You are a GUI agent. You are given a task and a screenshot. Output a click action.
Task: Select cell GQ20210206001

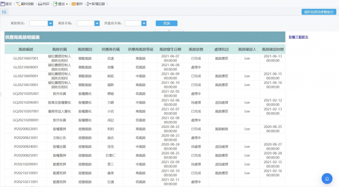tap(25, 103)
